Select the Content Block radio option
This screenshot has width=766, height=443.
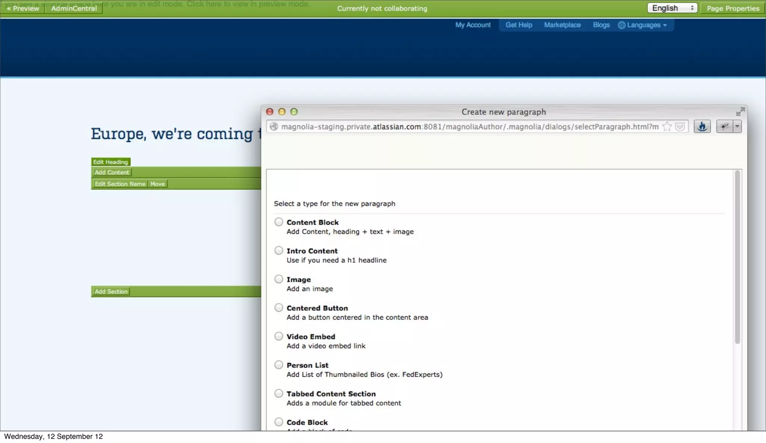point(279,222)
